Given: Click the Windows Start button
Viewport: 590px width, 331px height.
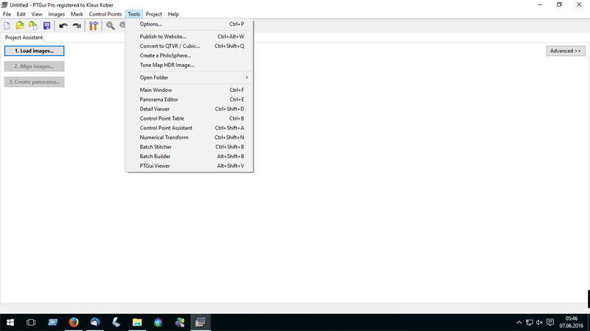Looking at the screenshot, I should tap(10, 322).
